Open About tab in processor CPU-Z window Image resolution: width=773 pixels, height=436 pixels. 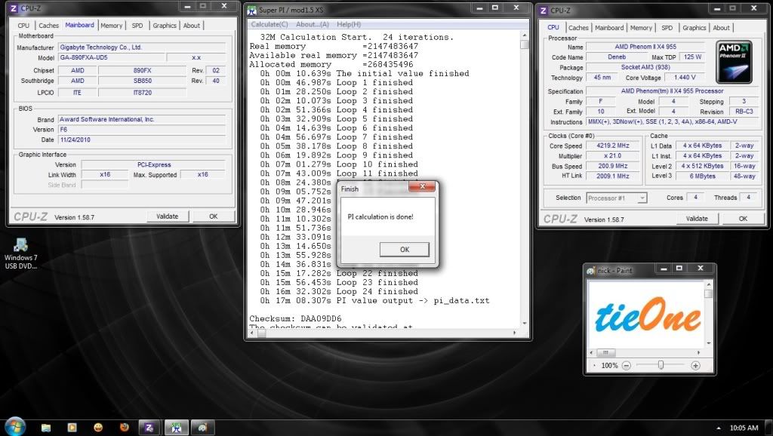point(721,28)
